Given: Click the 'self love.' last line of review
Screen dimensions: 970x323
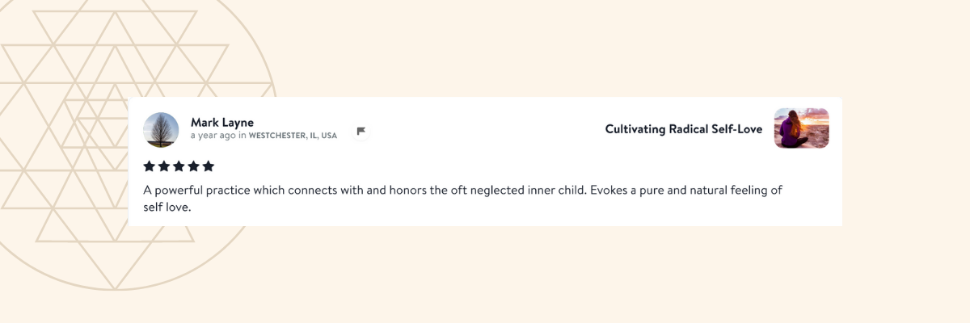Looking at the screenshot, I should [167, 207].
